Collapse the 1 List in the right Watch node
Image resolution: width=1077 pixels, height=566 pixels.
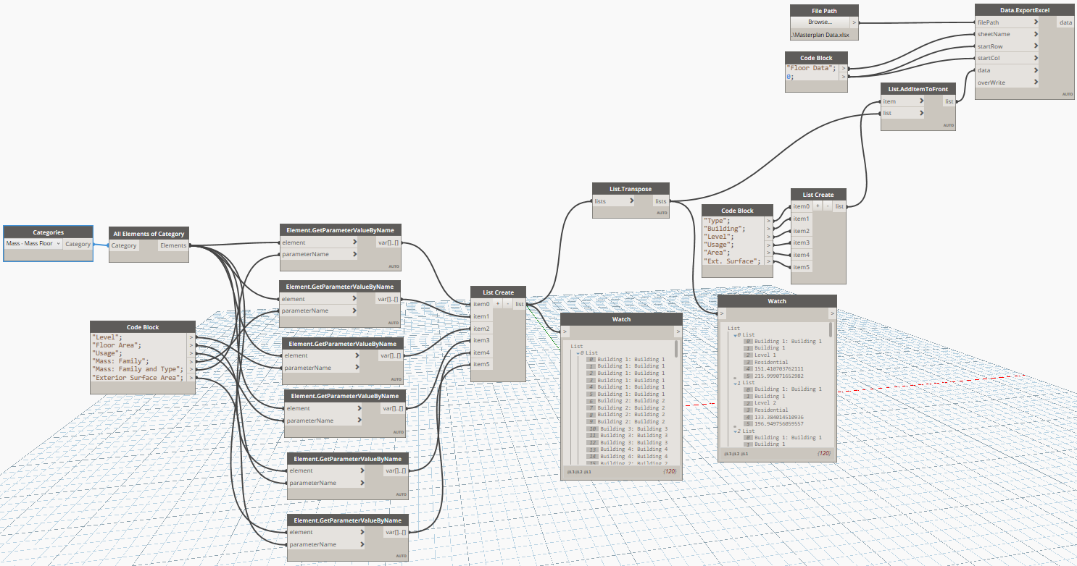(x=736, y=383)
